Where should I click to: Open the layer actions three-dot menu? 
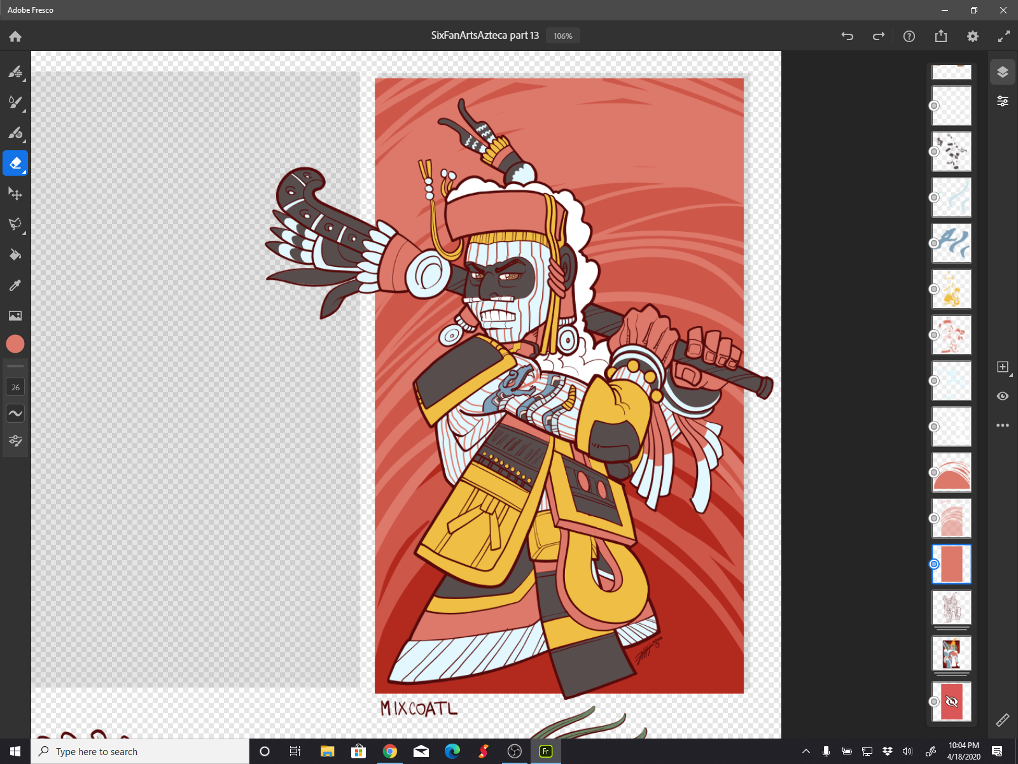tap(1003, 425)
